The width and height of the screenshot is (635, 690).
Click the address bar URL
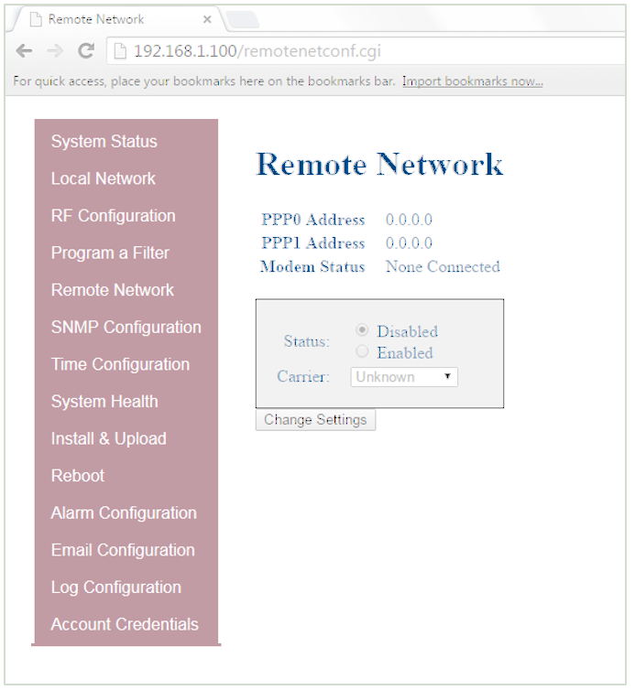[x=257, y=51]
